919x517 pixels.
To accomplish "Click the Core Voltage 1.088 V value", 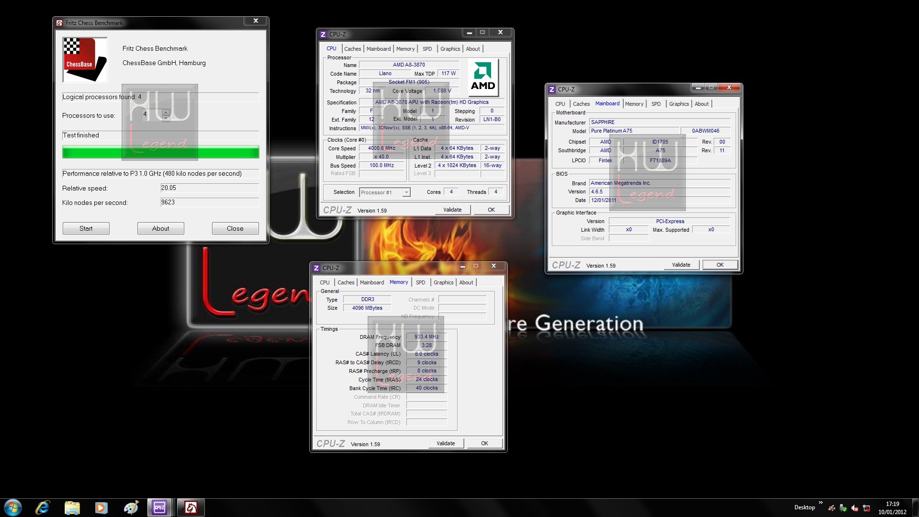I will 442,91.
